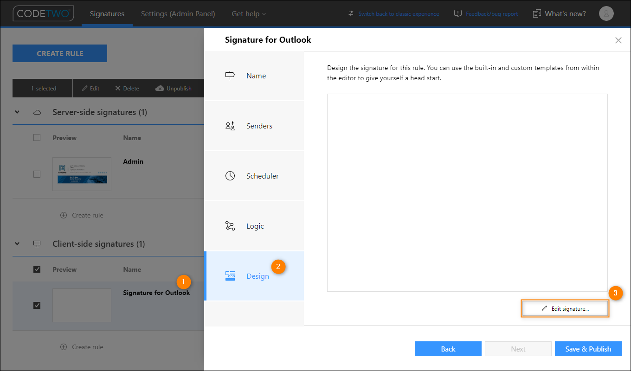Screen dimensions: 631x371
Task: Click Switch back to classic experience link
Action: (x=399, y=14)
